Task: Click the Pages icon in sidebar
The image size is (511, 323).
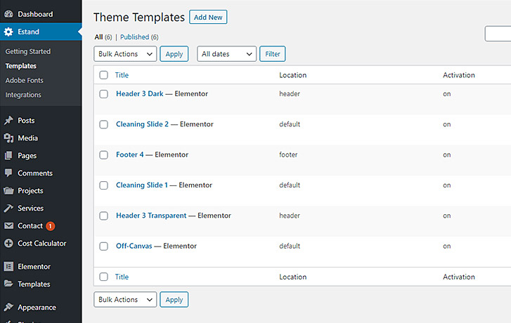Action: (x=9, y=156)
